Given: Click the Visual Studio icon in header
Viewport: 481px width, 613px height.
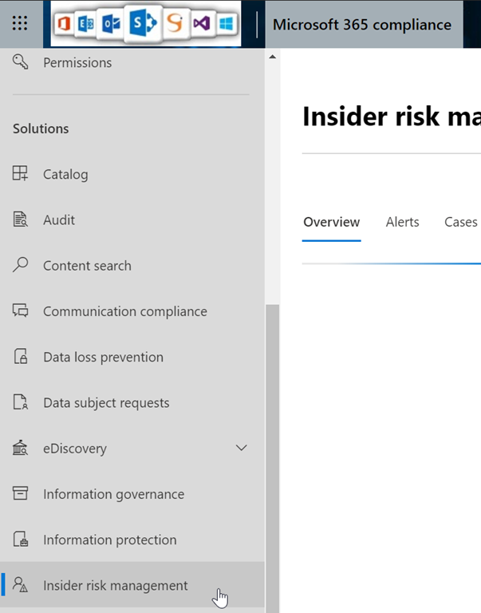Looking at the screenshot, I should coord(202,24).
